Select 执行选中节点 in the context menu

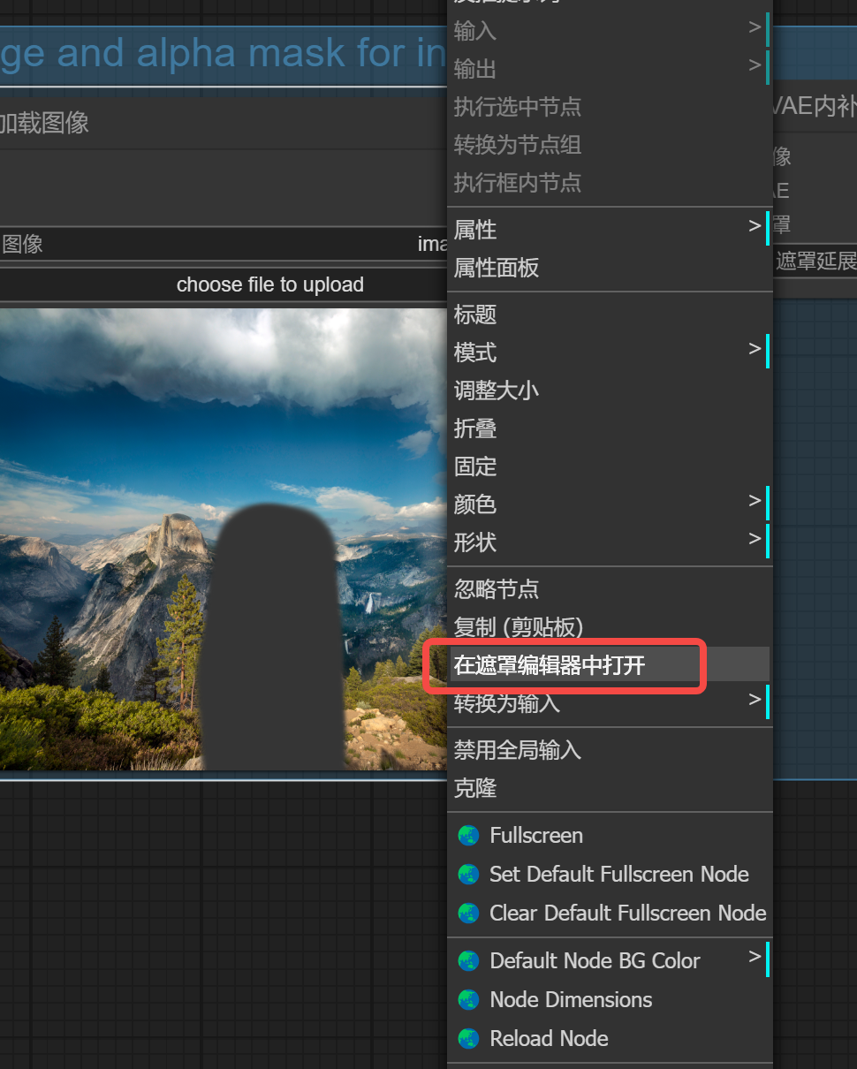pyautogui.click(x=609, y=107)
